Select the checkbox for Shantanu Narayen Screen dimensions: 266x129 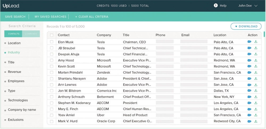point(52,79)
